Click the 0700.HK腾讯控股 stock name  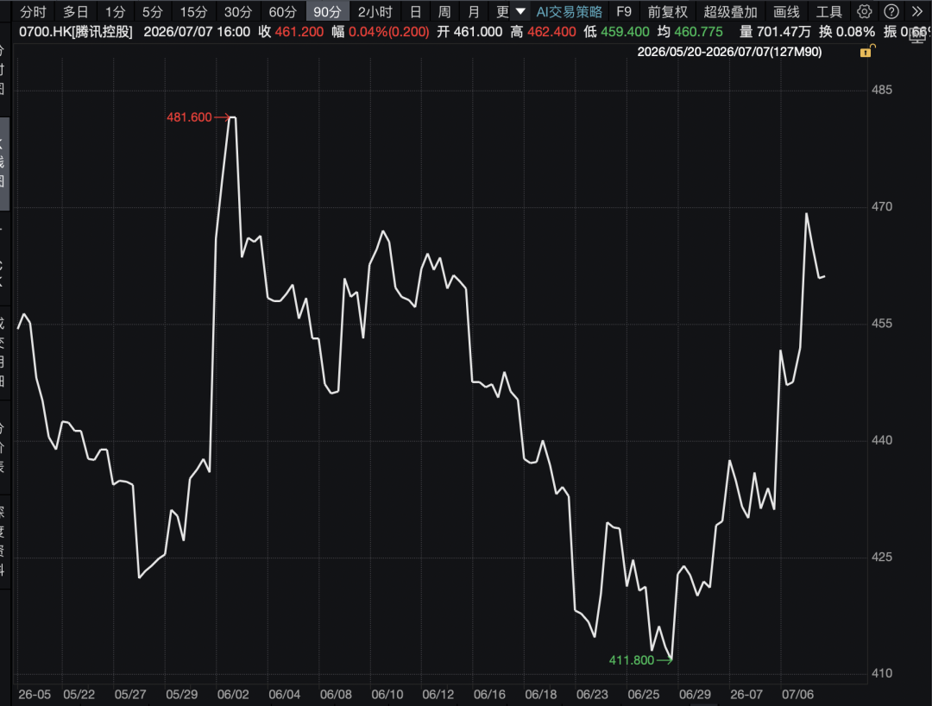[76, 31]
